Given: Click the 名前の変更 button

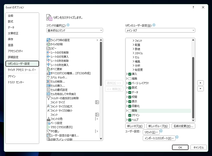Looking at the screenshot, I should point(183,126).
